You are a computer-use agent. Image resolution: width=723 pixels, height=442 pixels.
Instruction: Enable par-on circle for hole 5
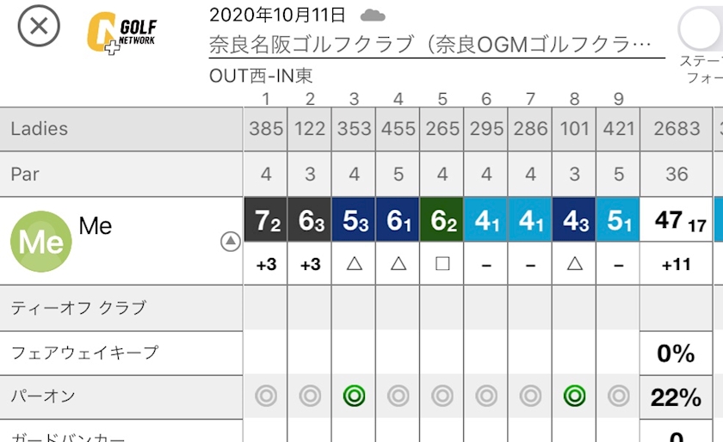coord(442,396)
